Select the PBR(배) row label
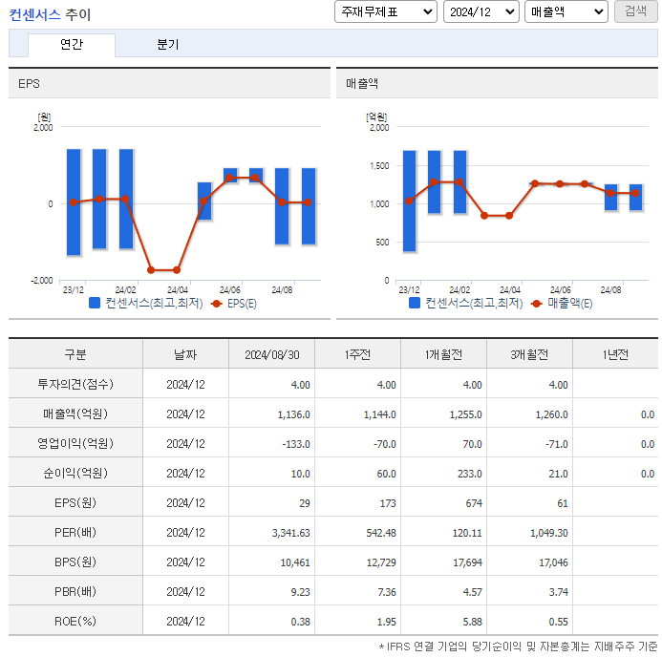 (75, 592)
